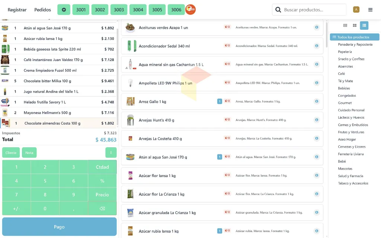Screen dimensions: 381x238
Task: Show info for Azúcar flor Iansa
Action: (x=317, y=176)
